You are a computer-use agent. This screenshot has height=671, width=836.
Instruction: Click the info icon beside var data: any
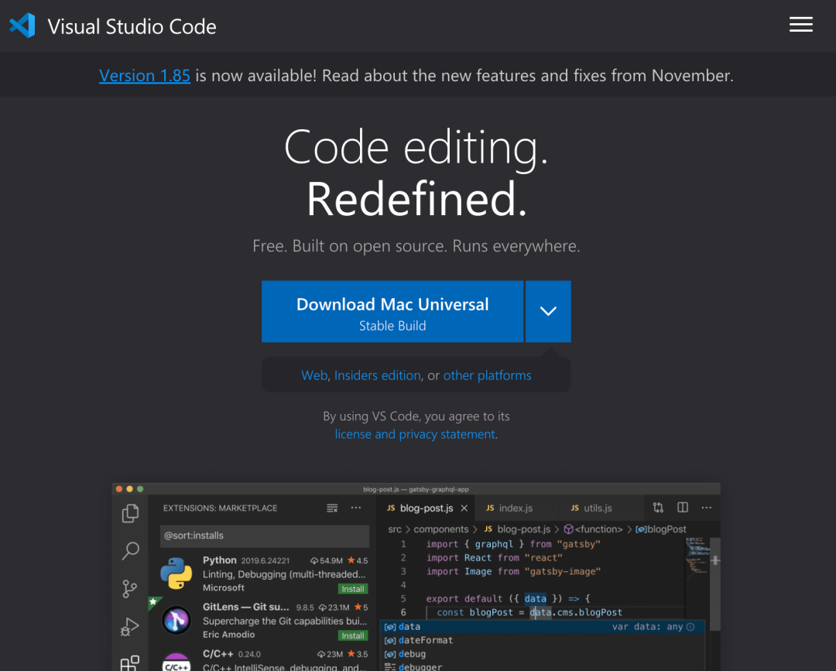pyautogui.click(x=690, y=627)
